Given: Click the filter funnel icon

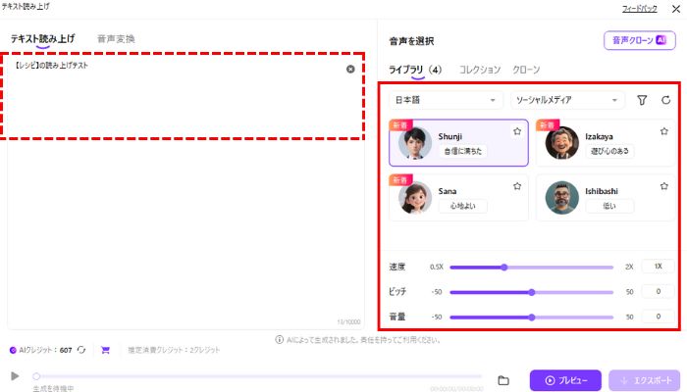Looking at the screenshot, I should pos(642,100).
